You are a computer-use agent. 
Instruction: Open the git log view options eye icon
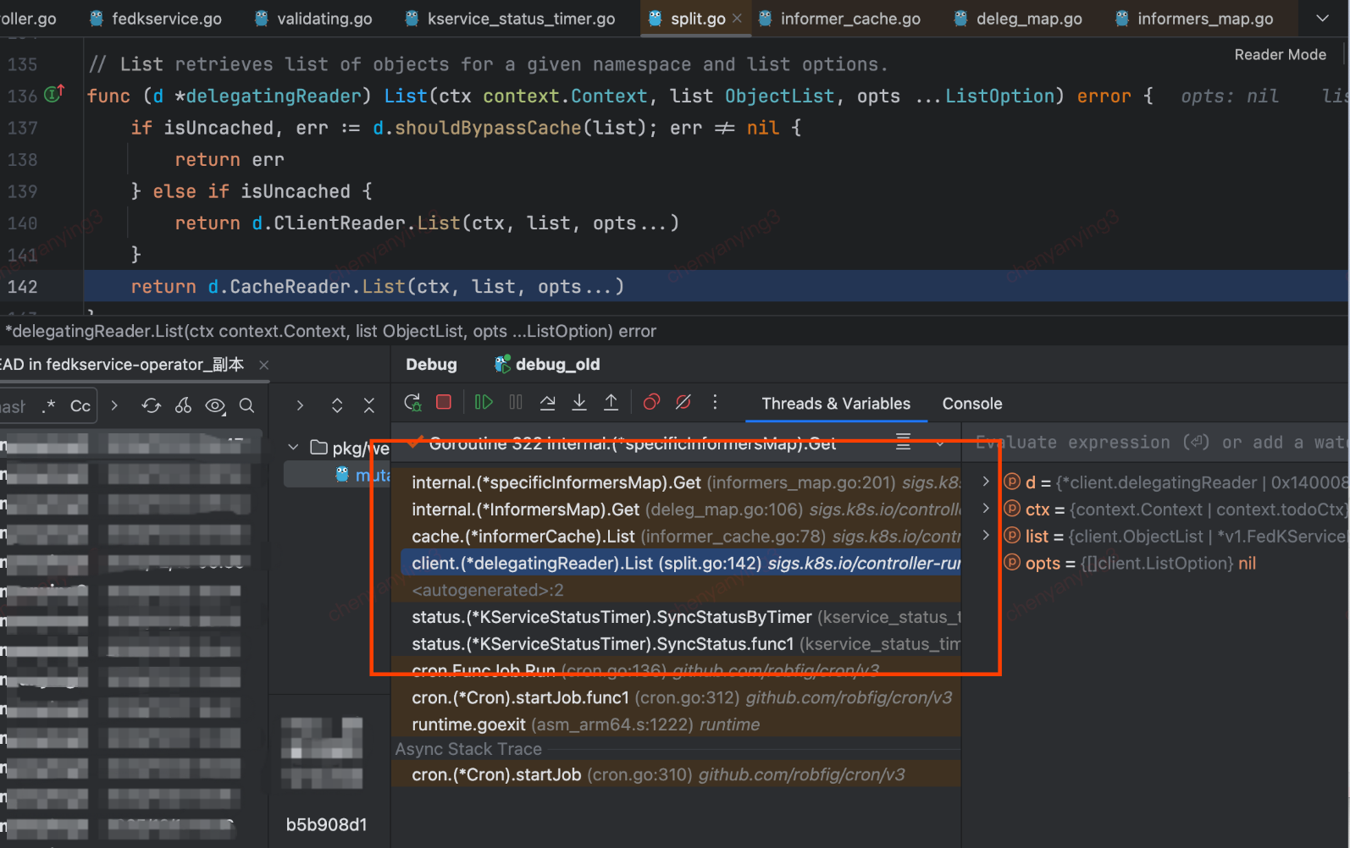(x=215, y=406)
